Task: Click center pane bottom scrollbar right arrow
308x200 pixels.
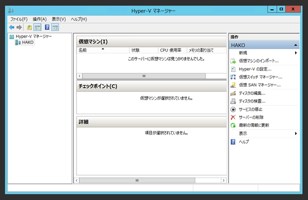Action: (x=223, y=180)
